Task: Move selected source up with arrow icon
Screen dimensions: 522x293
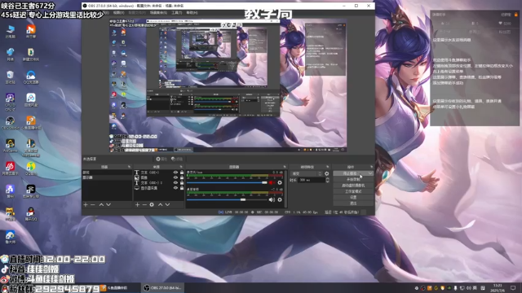Action: (160, 204)
